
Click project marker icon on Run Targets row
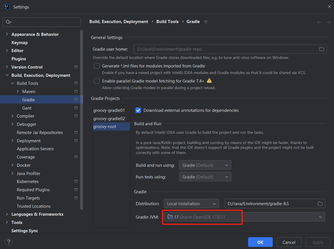point(76,198)
